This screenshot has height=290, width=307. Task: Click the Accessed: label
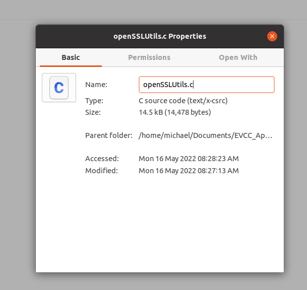102,159
